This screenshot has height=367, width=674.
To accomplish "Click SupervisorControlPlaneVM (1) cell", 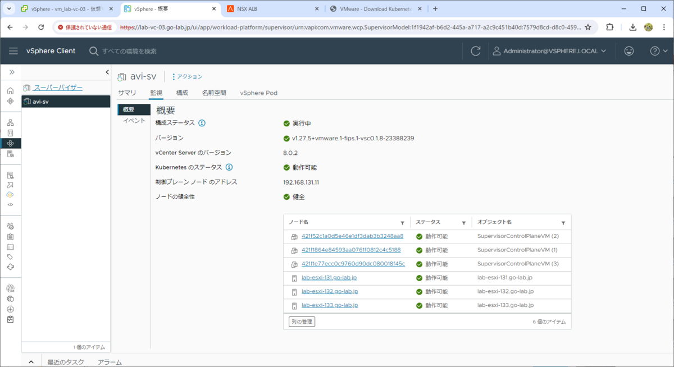I will click(517, 250).
